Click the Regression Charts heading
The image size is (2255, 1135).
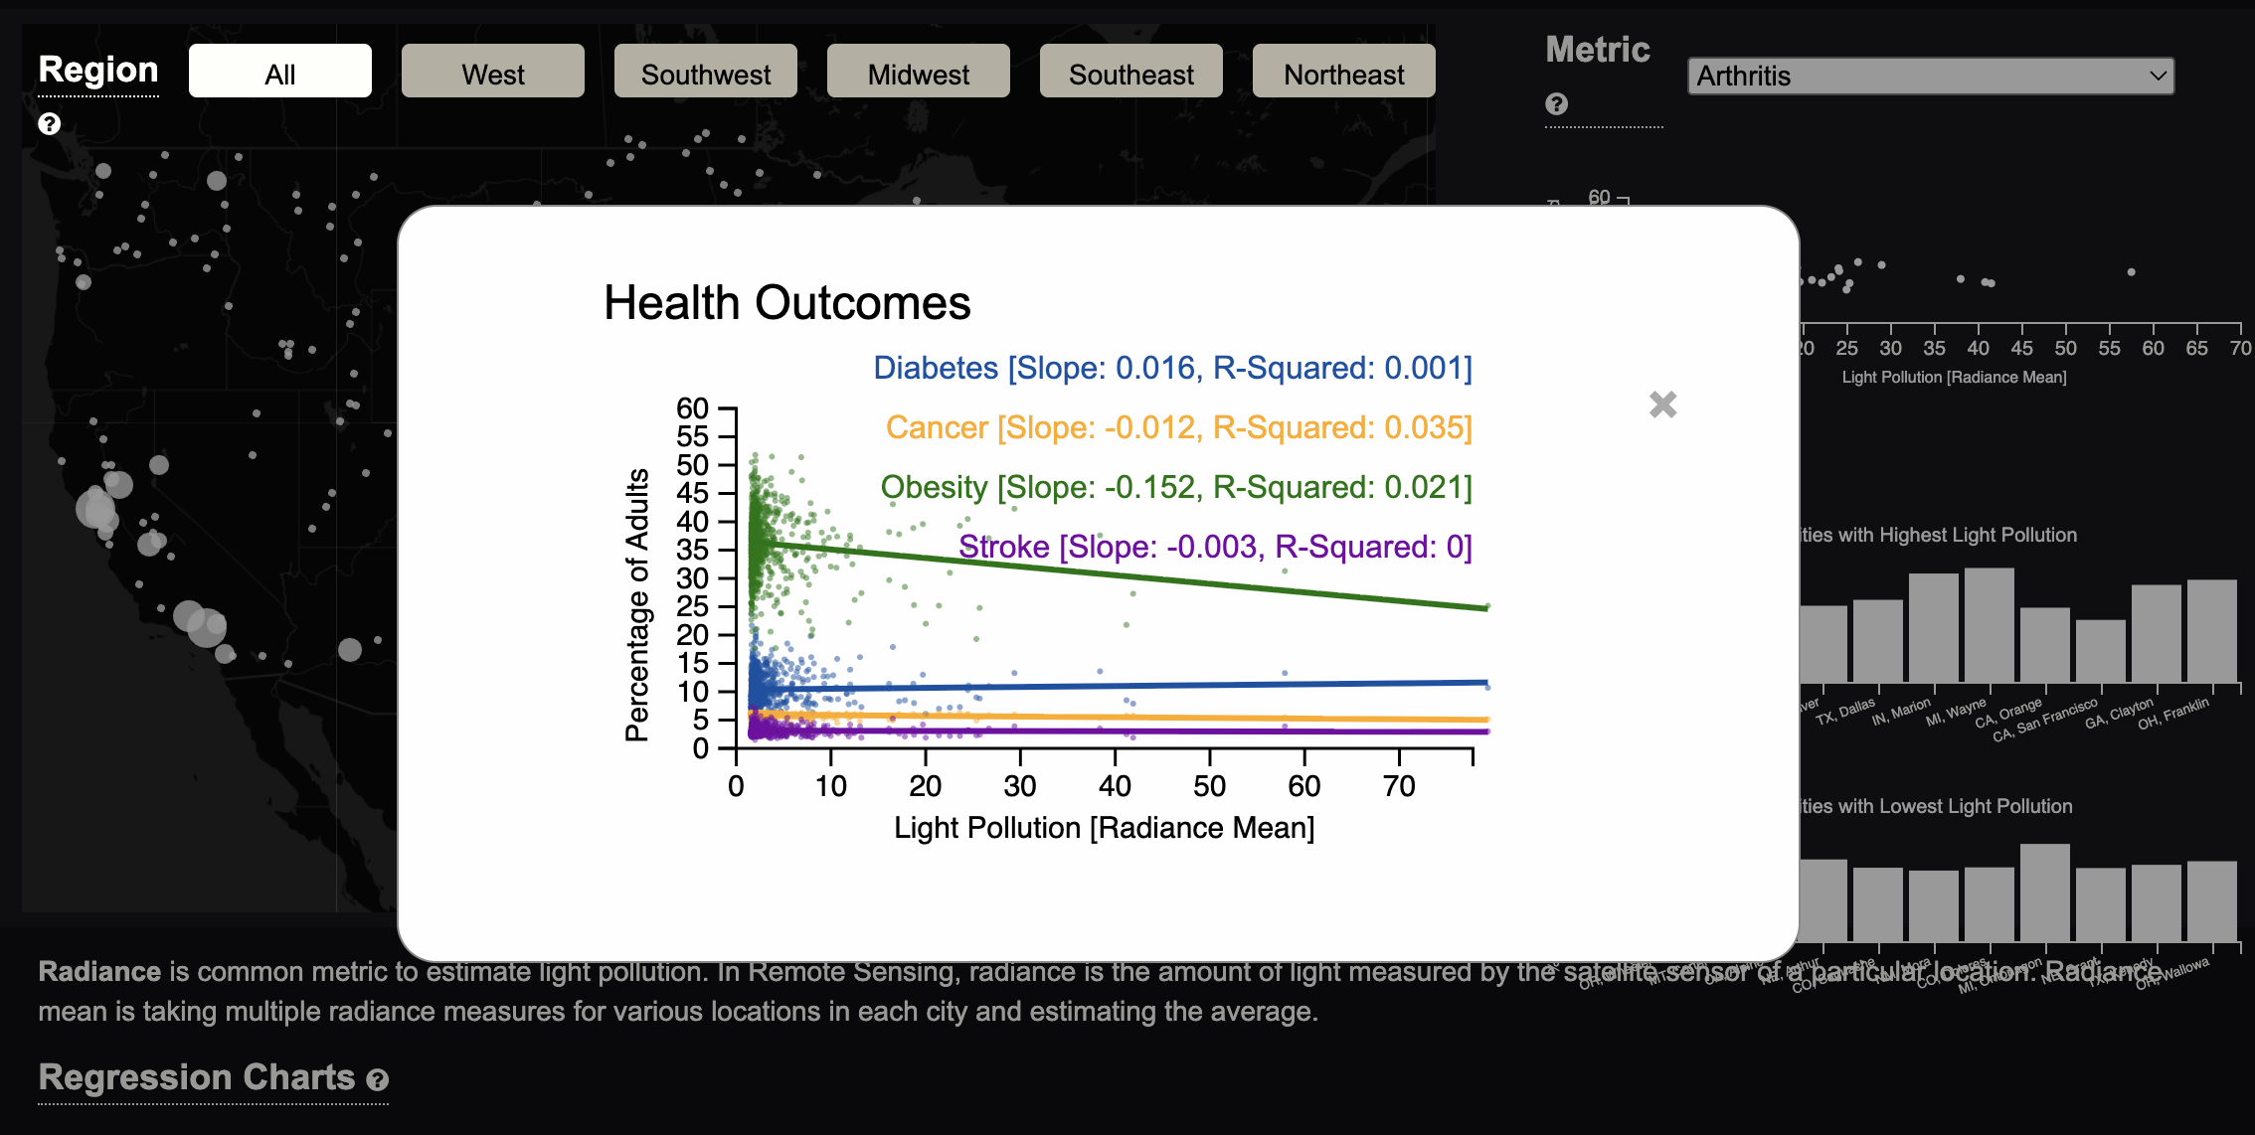(196, 1077)
